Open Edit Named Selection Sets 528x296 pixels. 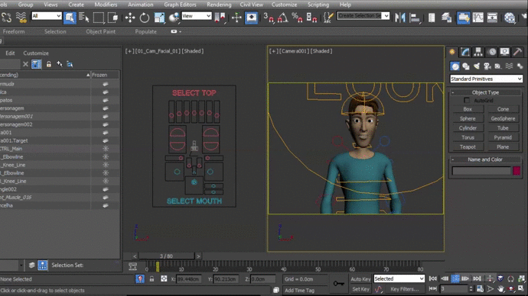point(328,18)
